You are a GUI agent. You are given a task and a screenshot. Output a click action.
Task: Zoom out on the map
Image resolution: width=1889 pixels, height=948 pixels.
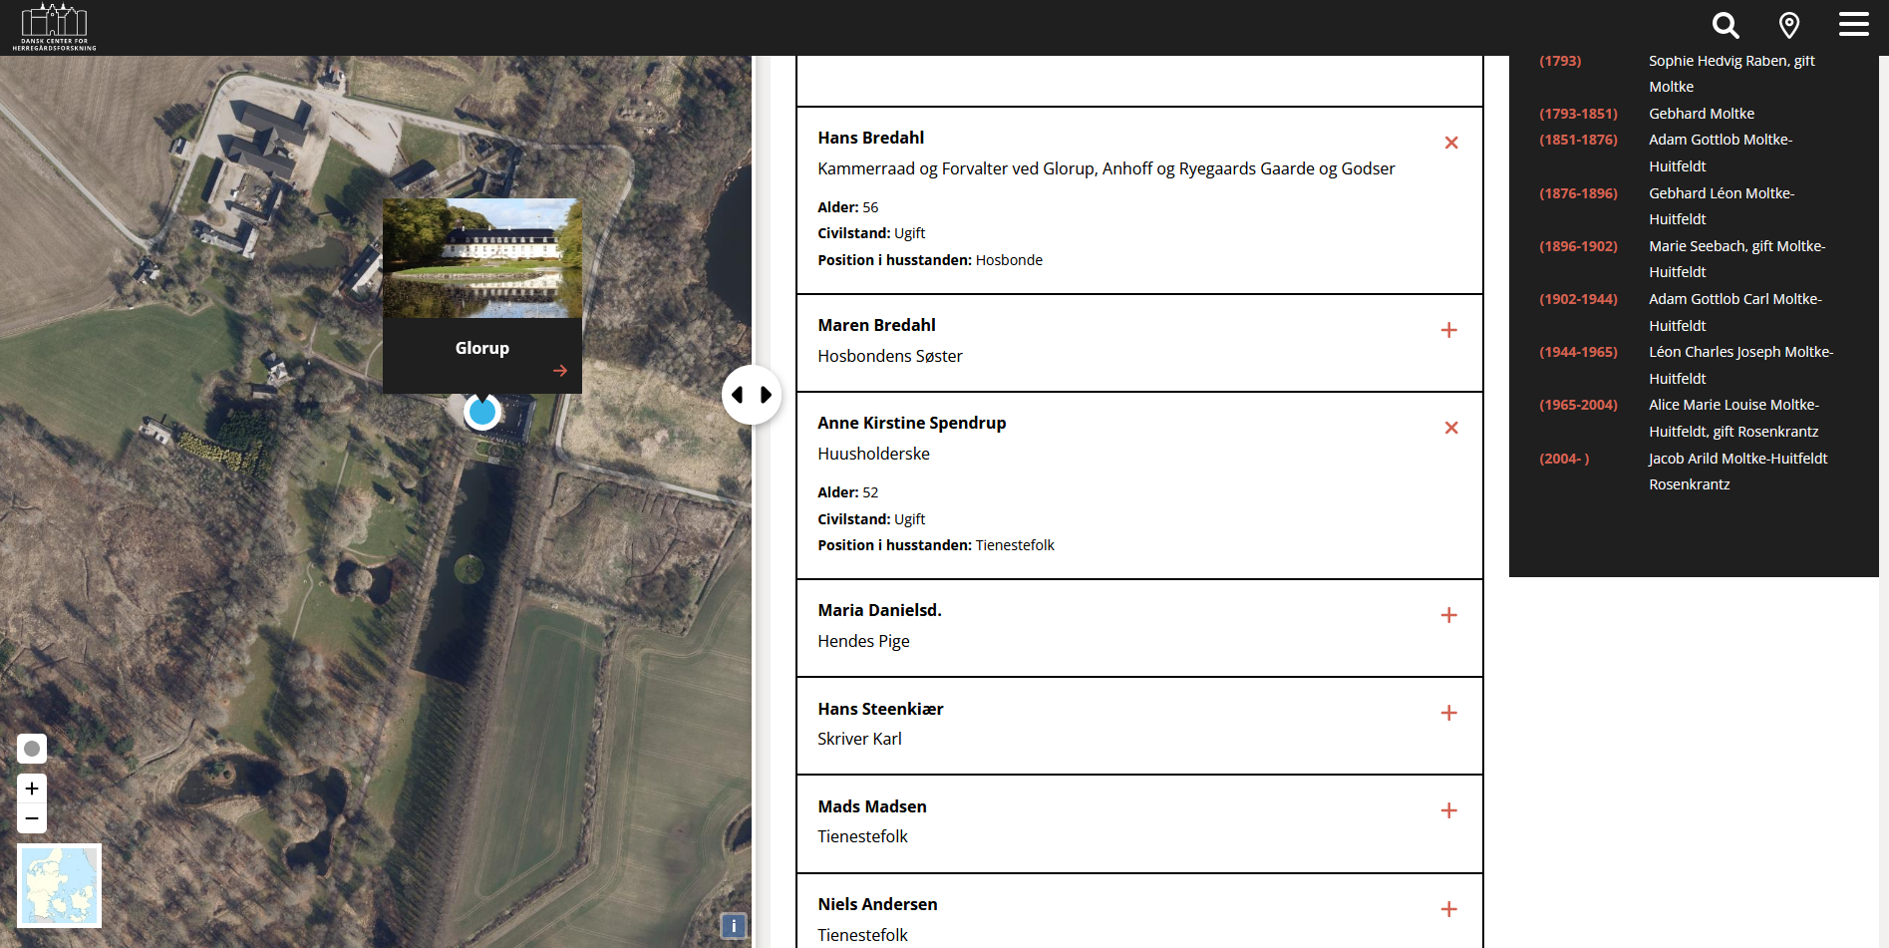tap(32, 818)
